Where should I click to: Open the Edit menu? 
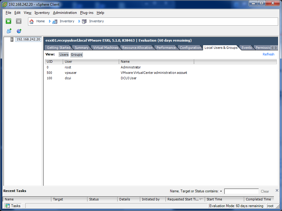pos(17,13)
